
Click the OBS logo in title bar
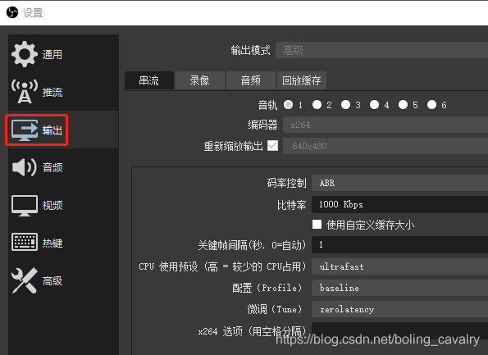tap(12, 12)
